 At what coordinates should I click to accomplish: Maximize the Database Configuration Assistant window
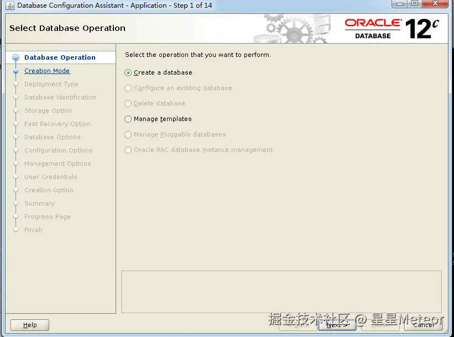tap(415, 4)
